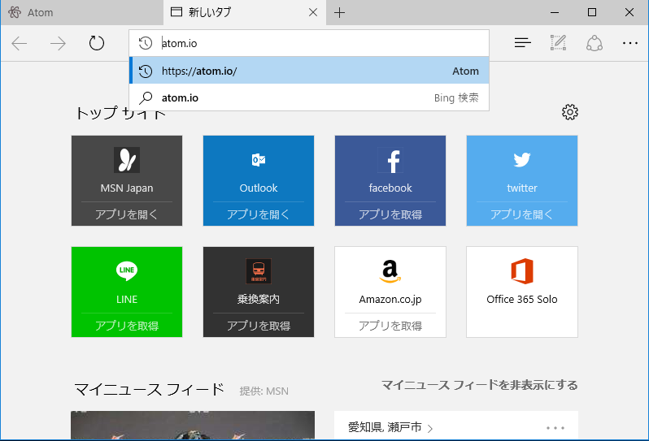Click マイニュース フィードを非表示にする link
Image resolution: width=649 pixels, height=441 pixels.
[x=479, y=385]
